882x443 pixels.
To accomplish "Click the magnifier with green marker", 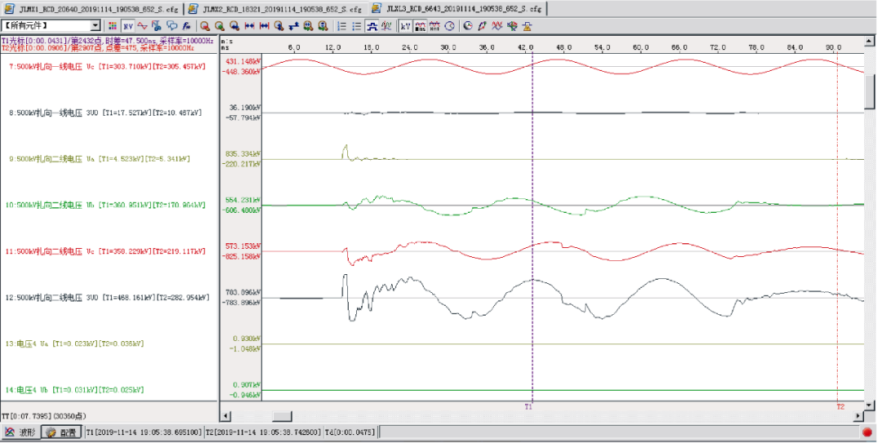I will tap(220, 26).
